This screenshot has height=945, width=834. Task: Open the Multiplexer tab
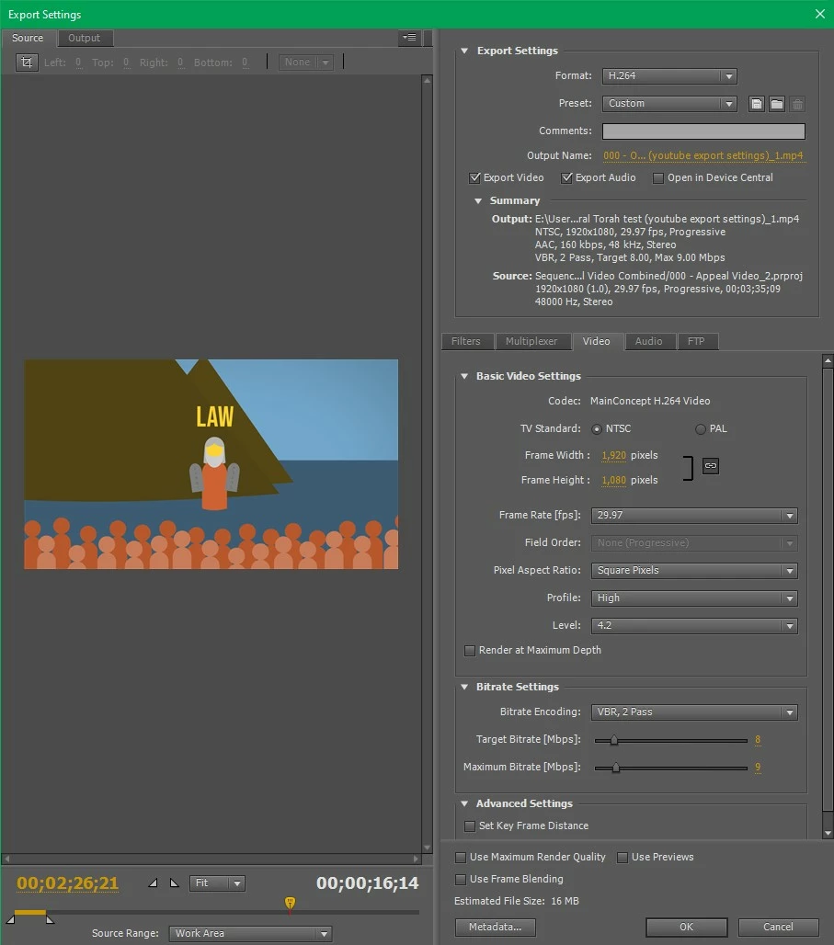[x=531, y=341]
